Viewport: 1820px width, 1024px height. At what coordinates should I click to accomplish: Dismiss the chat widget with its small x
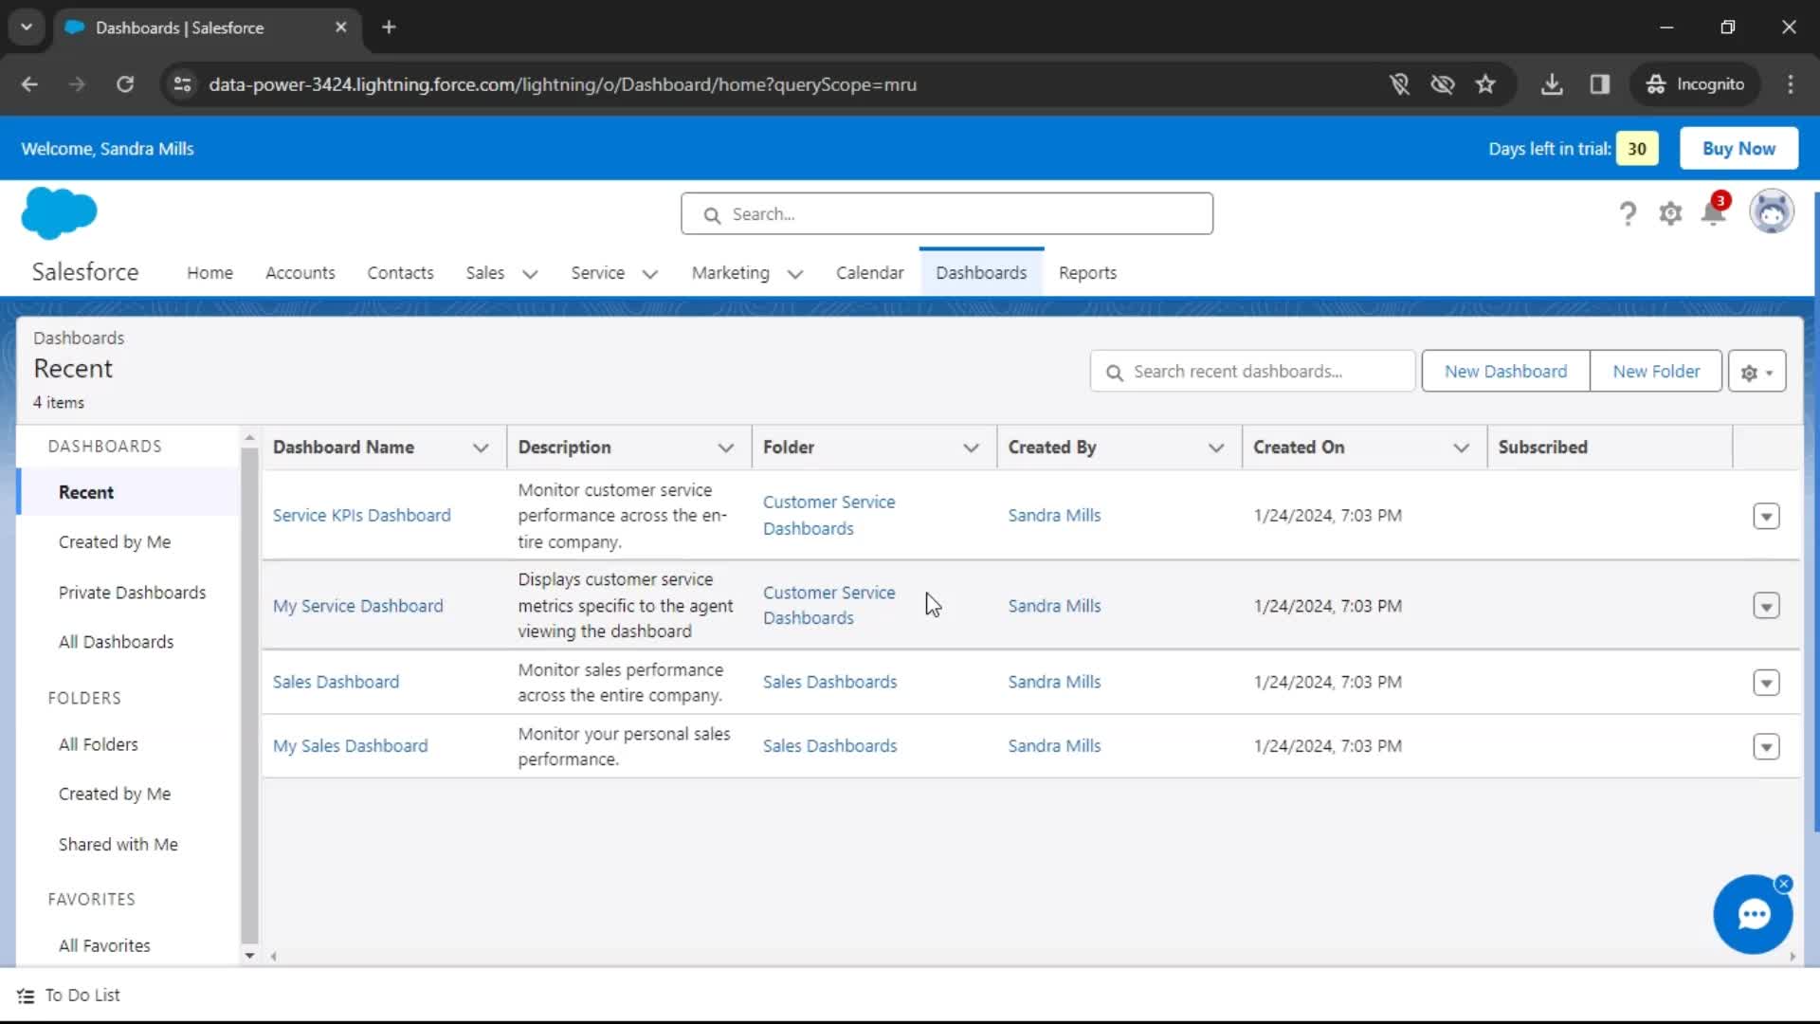[x=1784, y=884]
